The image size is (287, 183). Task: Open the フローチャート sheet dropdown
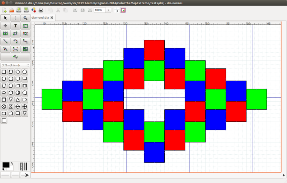coord(15,65)
